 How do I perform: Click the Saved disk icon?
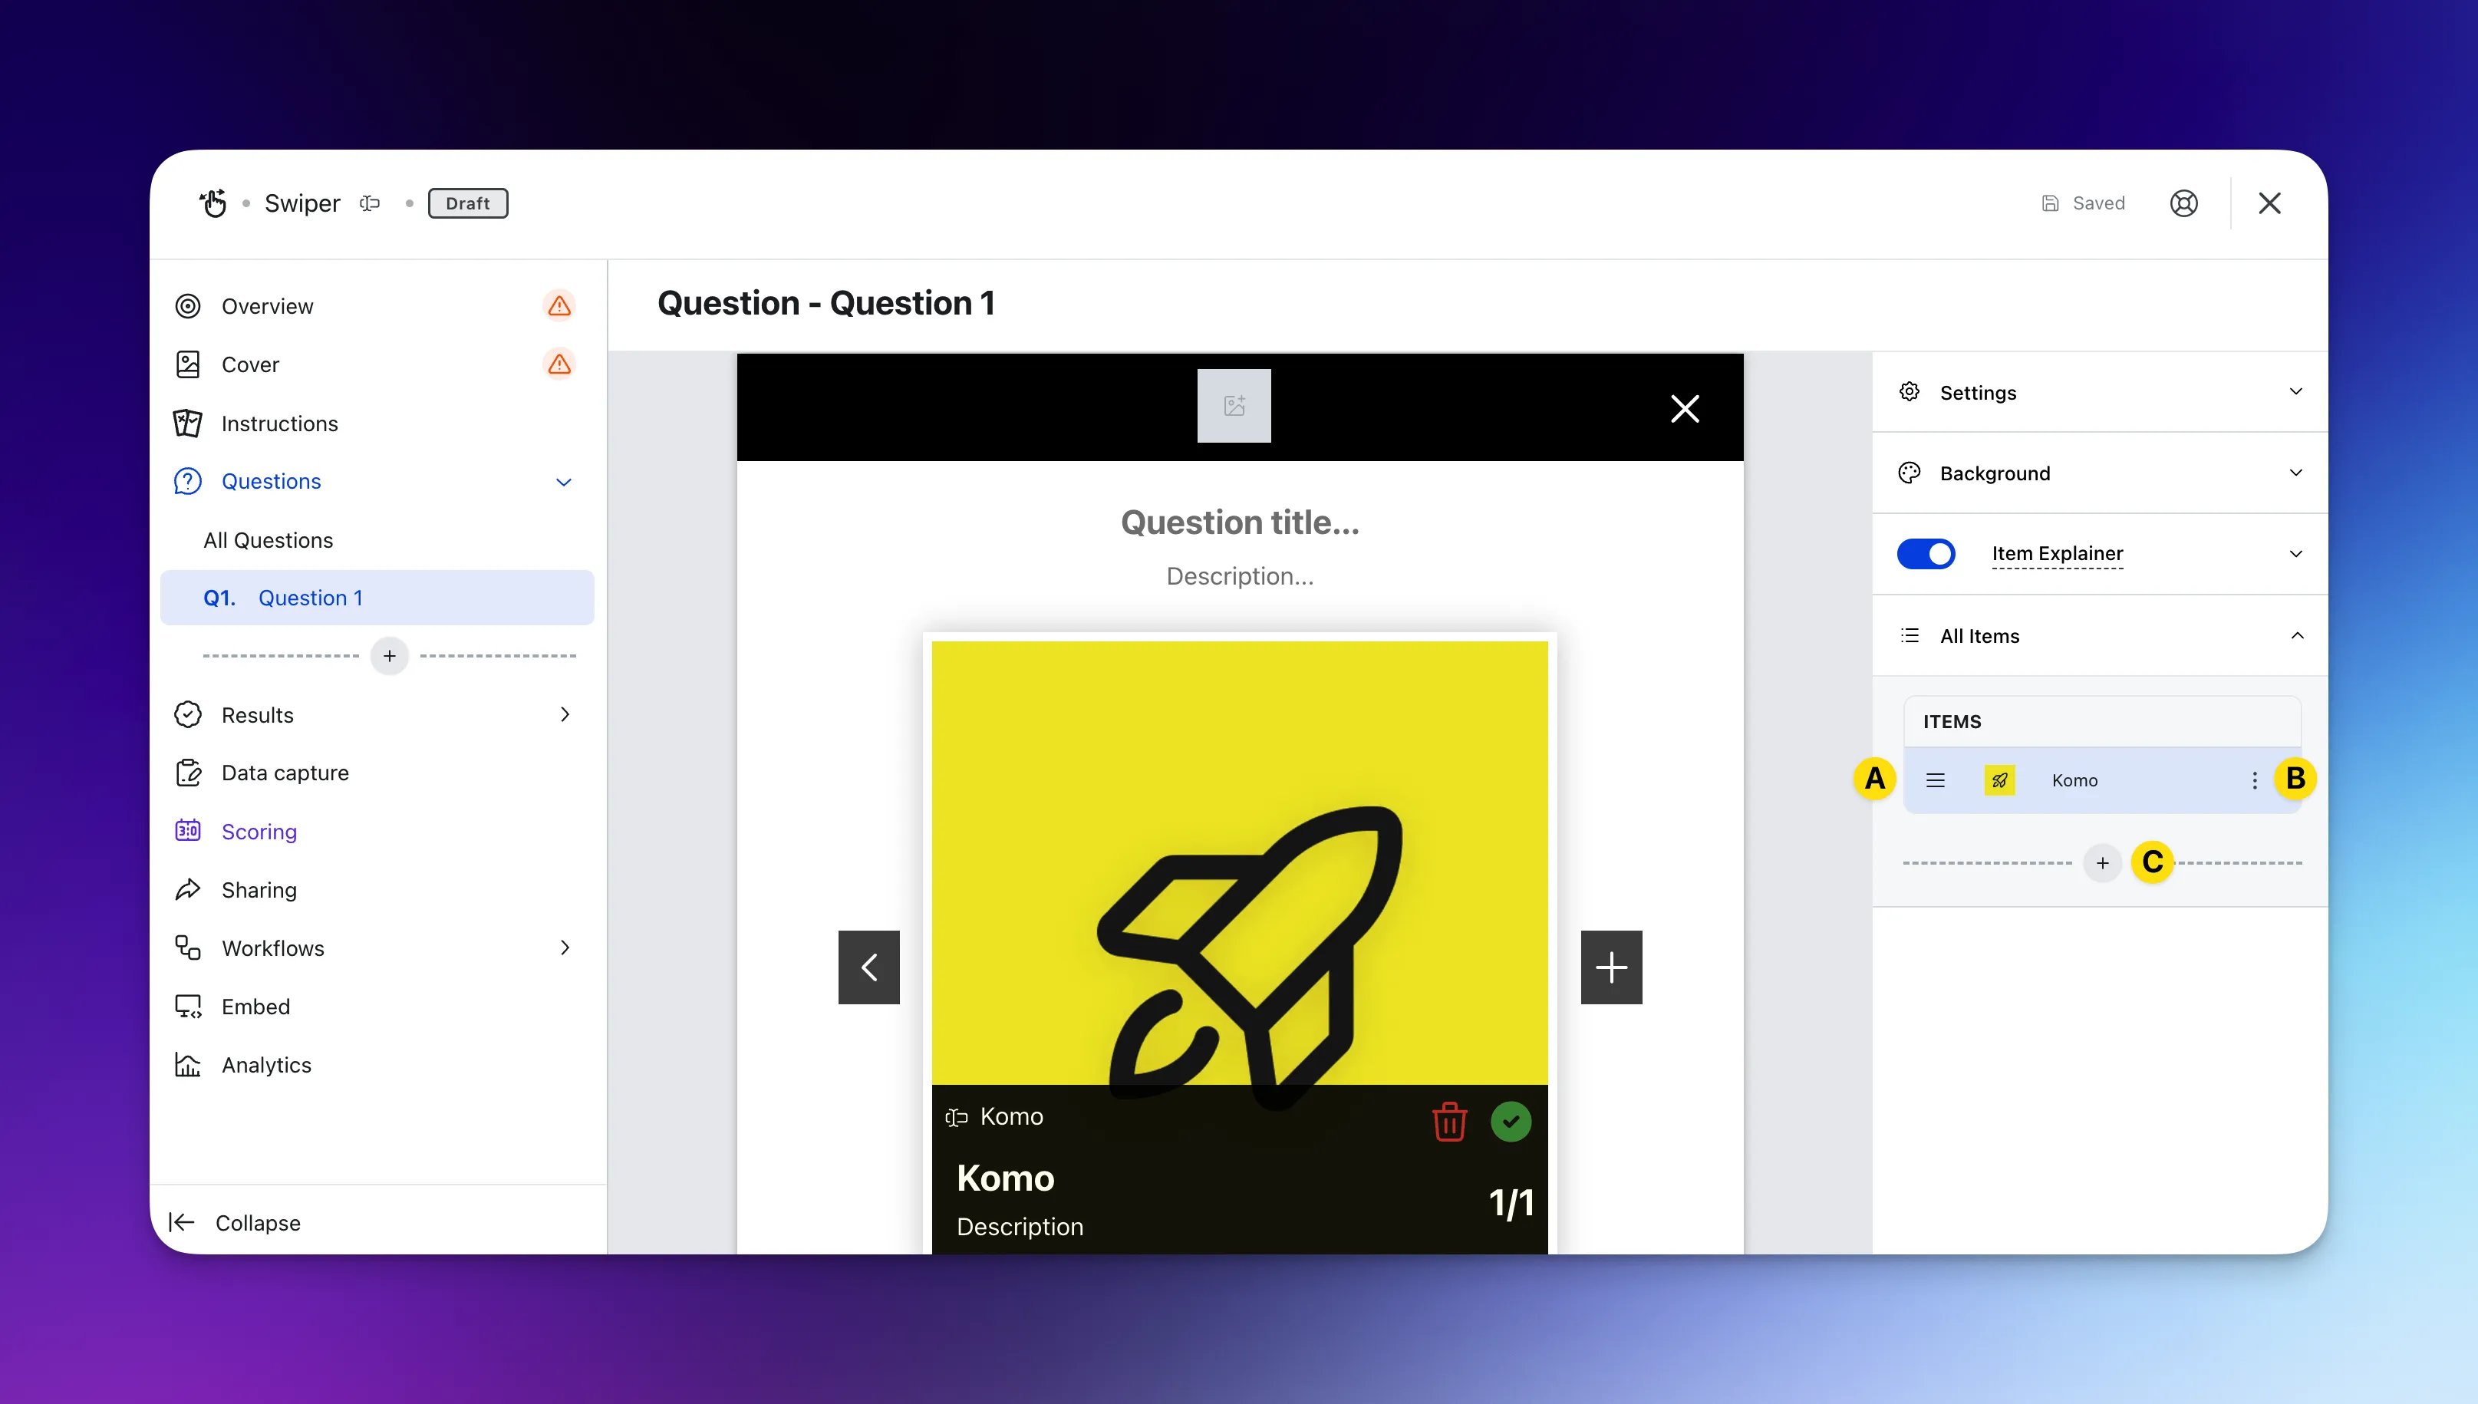coord(2051,203)
